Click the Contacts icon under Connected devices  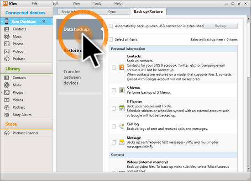(x=7, y=29)
